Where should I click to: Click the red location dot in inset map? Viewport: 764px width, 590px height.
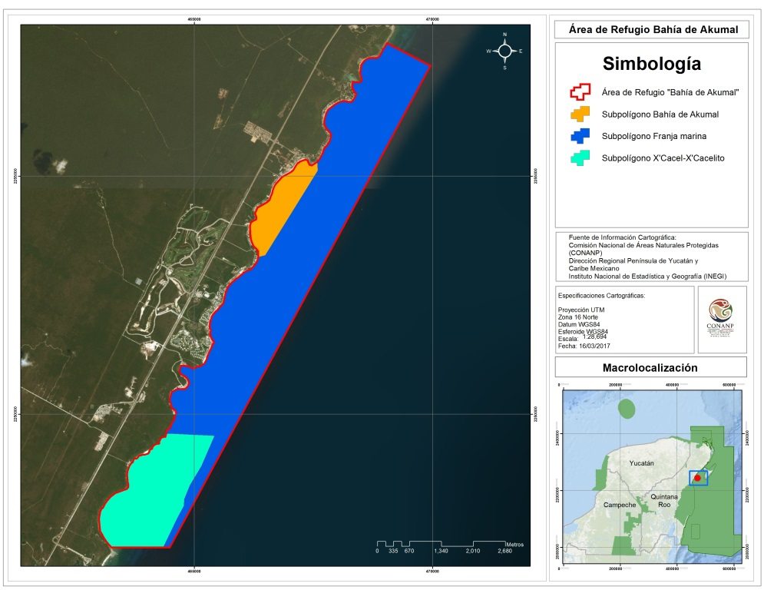[x=697, y=478]
